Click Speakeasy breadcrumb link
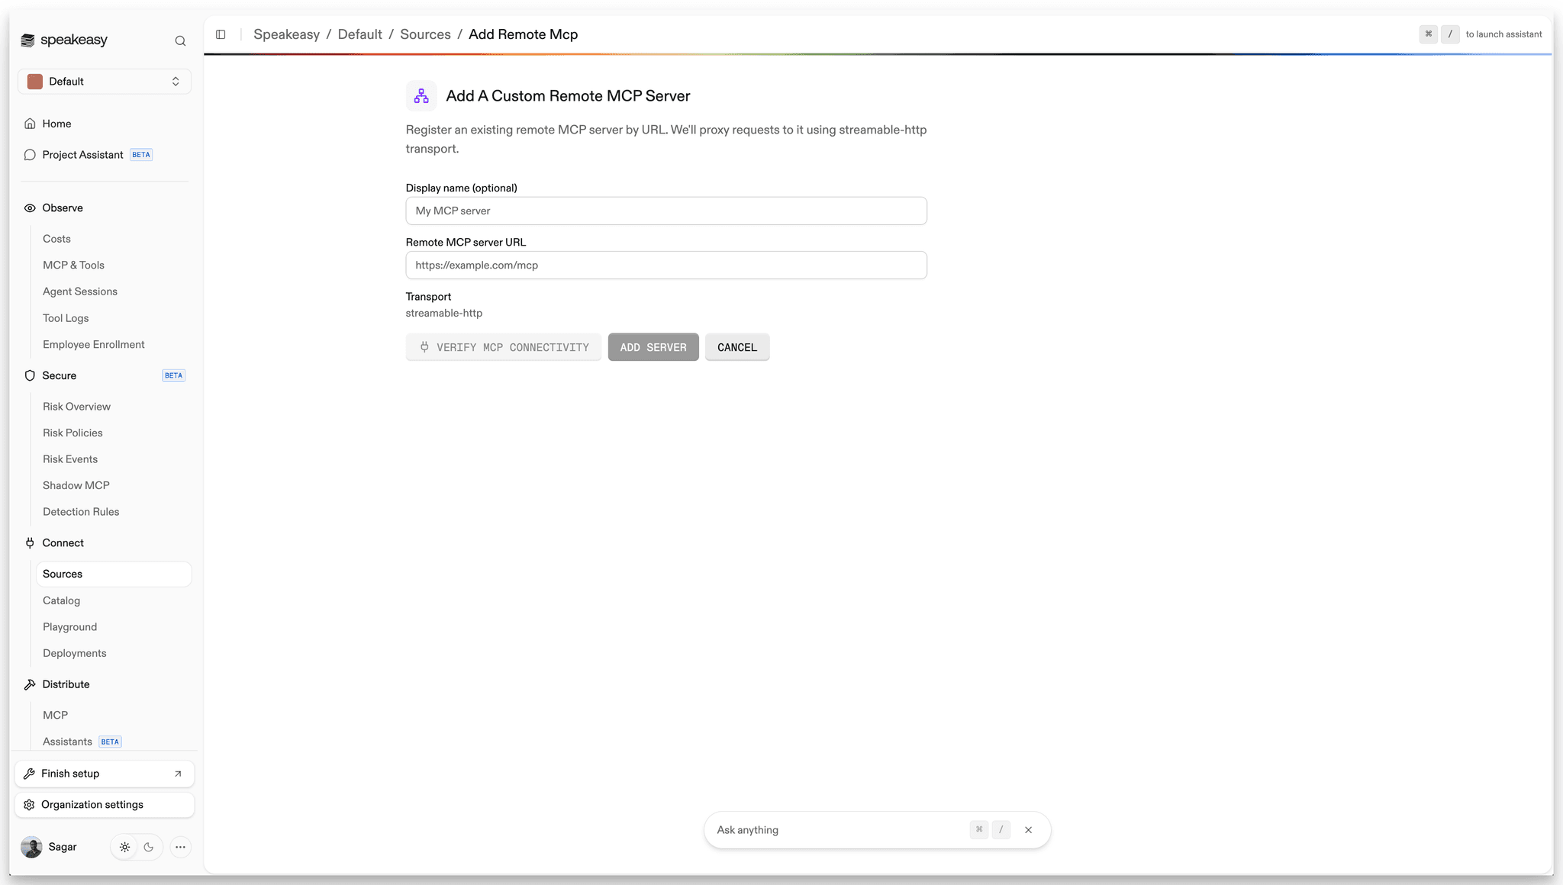 [286, 34]
